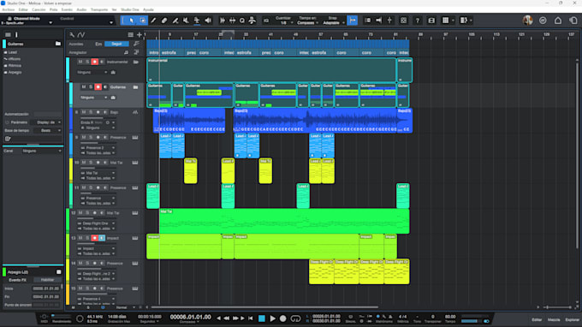The width and height of the screenshot is (582, 327).
Task: Click the rewind transport button
Action: click(x=226, y=318)
